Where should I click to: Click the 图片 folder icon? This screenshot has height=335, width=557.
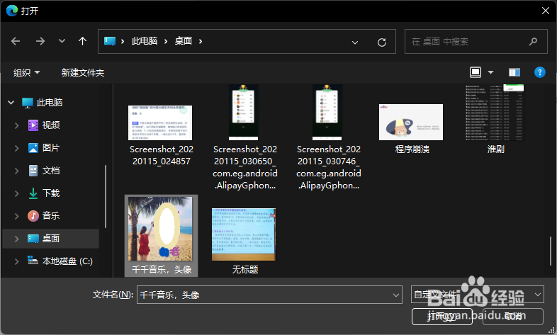click(33, 148)
